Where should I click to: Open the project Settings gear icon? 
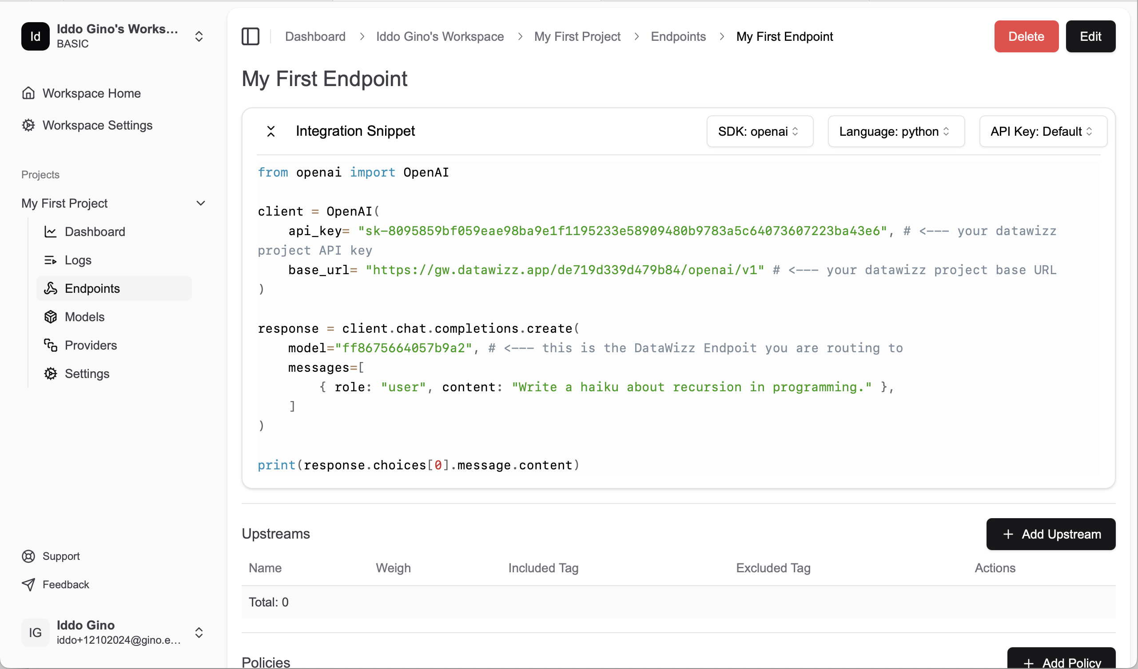[x=51, y=374]
